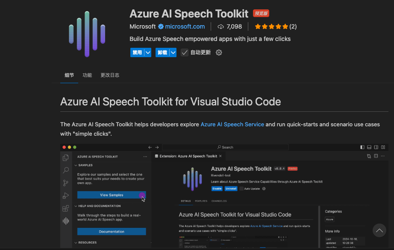The image size is (394, 250).
Task: Click the blue View Samples button in the preview screenshot
Action: (x=111, y=195)
